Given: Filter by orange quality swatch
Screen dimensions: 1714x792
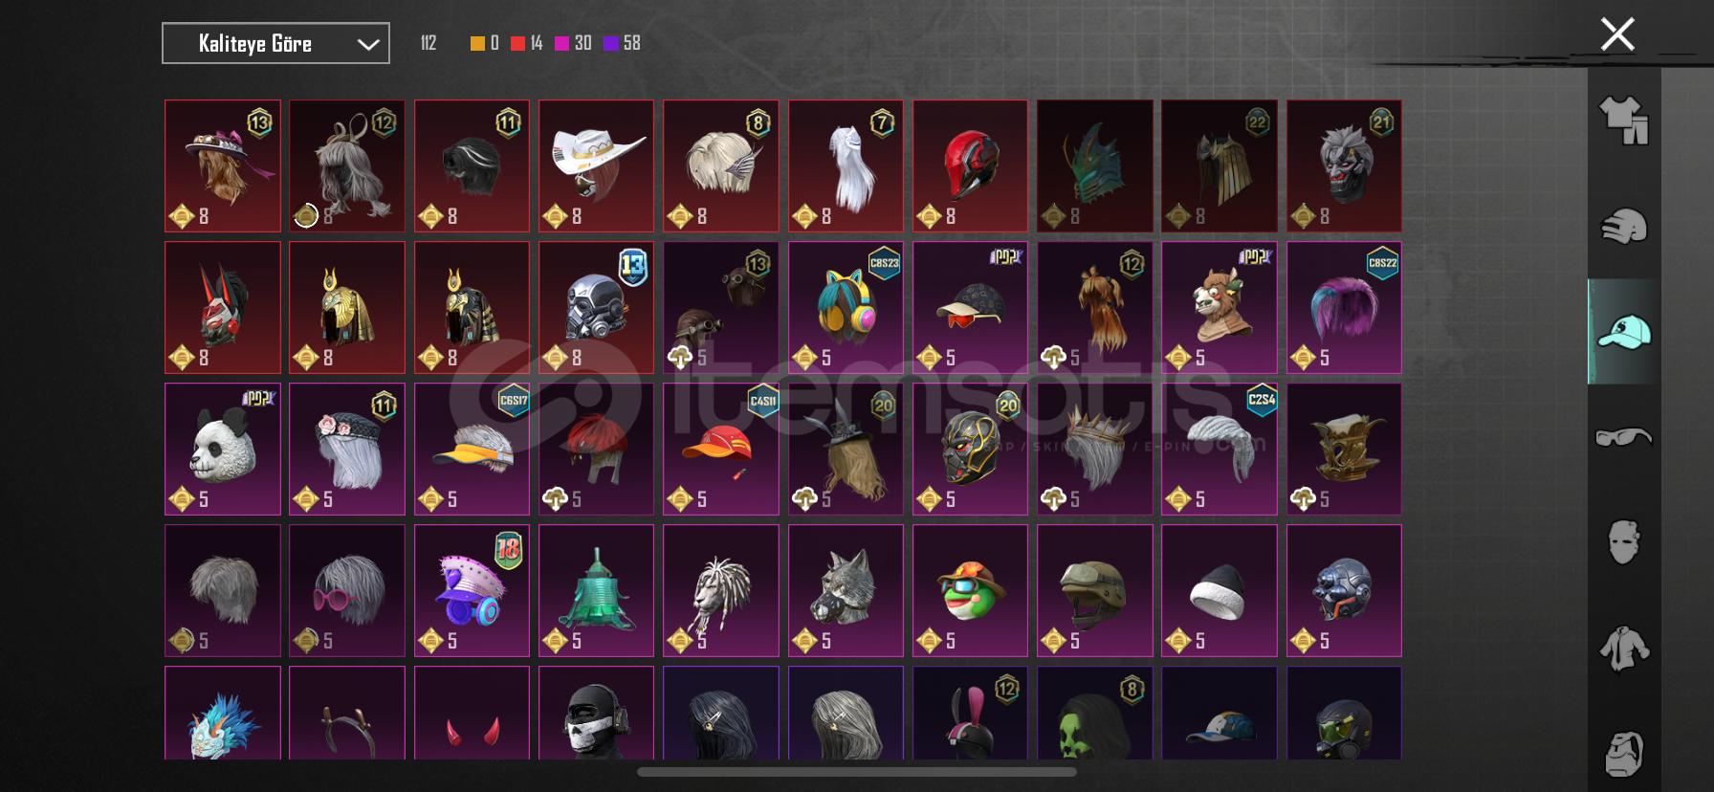Looking at the screenshot, I should 477,43.
